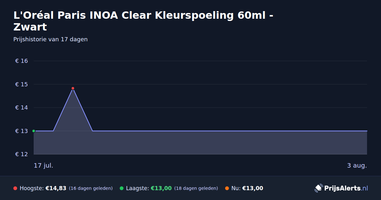Click the Prijshistorie van 17 dagen subtitle

click(x=50, y=39)
